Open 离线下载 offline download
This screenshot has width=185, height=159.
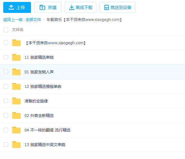(80, 7)
